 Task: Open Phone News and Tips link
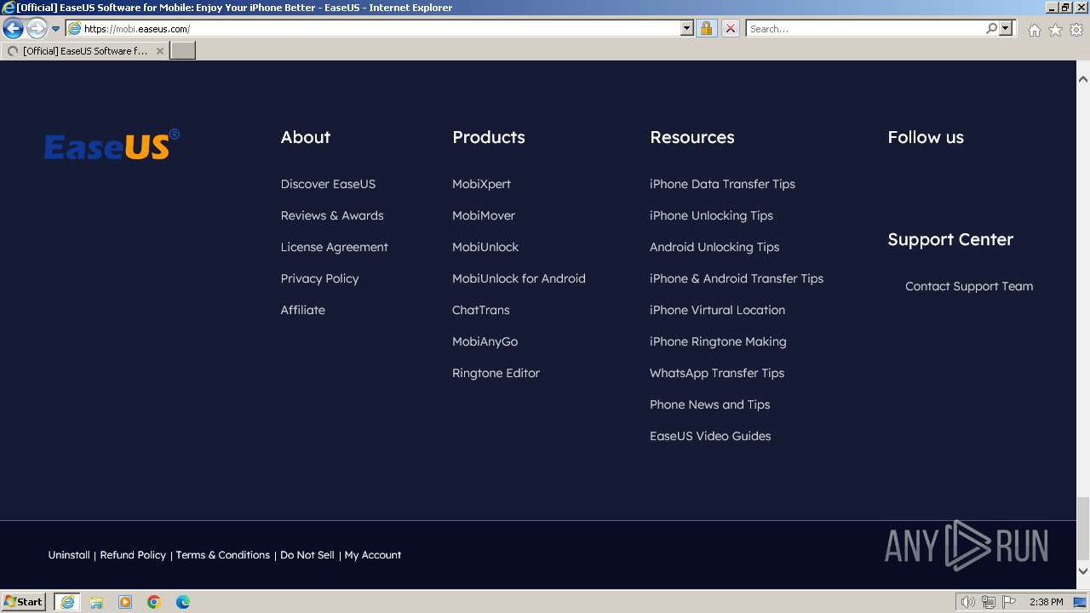[709, 404]
